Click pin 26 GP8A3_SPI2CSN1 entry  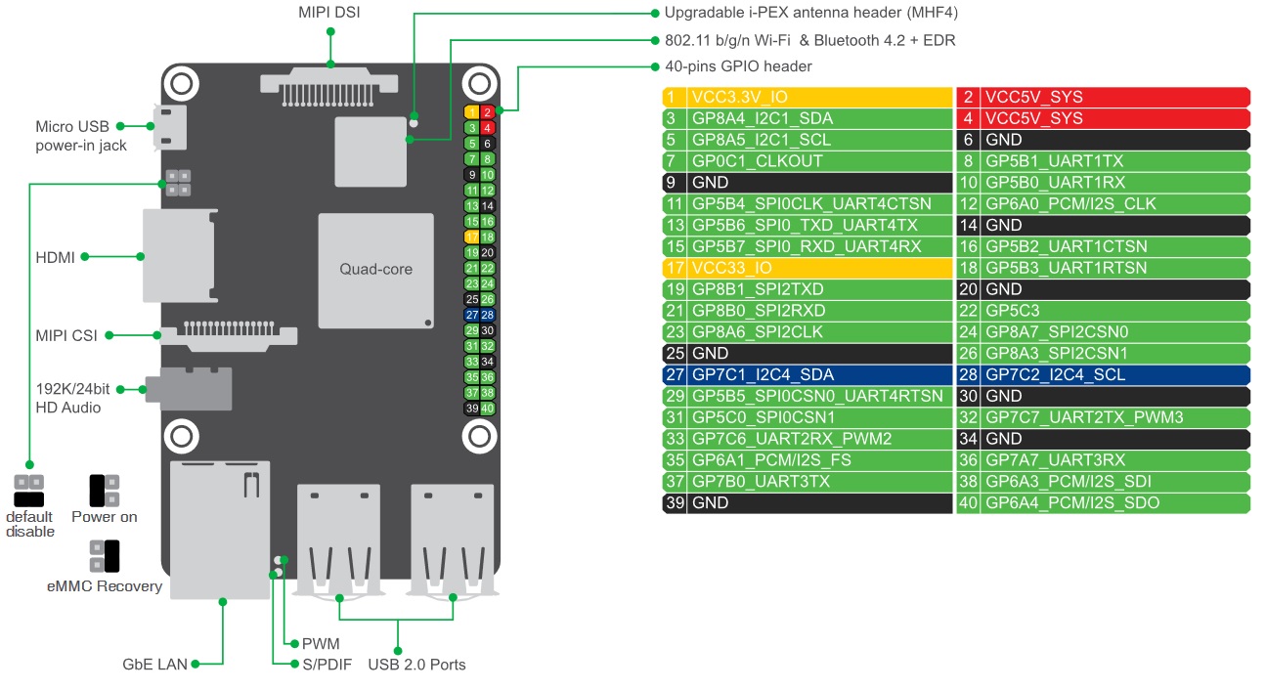pyautogui.click(x=1104, y=354)
